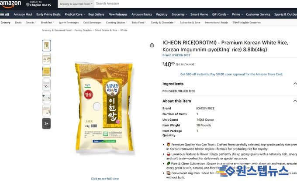Open the 2+ more images thumbnail

tap(46, 123)
